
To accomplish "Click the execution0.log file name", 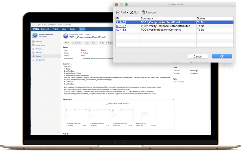I will 141,123.
